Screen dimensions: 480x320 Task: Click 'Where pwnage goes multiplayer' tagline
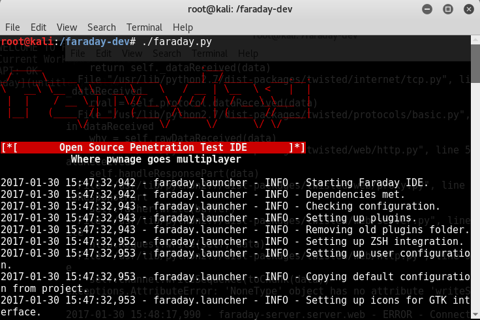(156, 159)
